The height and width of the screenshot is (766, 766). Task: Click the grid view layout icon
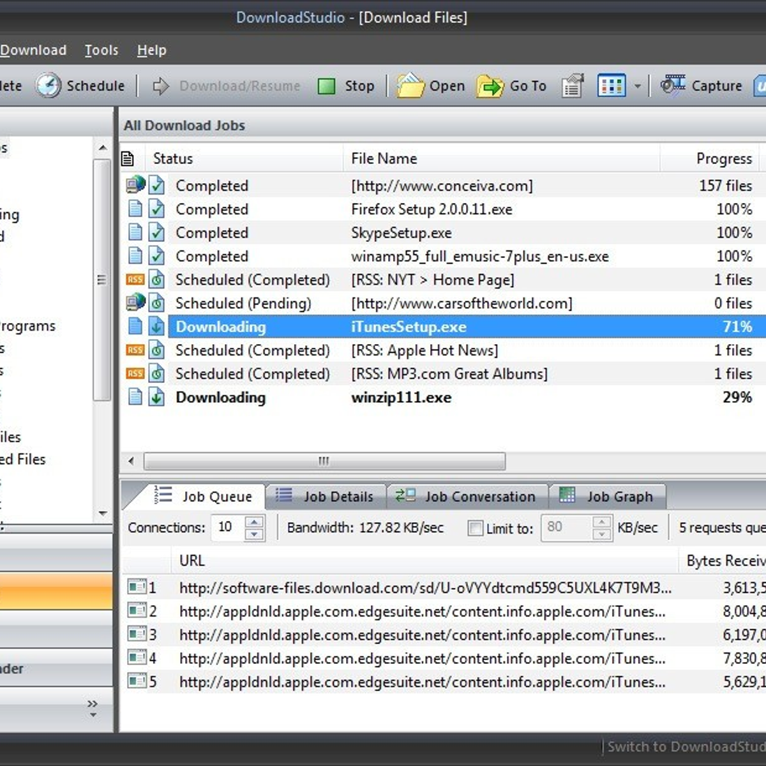click(x=611, y=86)
